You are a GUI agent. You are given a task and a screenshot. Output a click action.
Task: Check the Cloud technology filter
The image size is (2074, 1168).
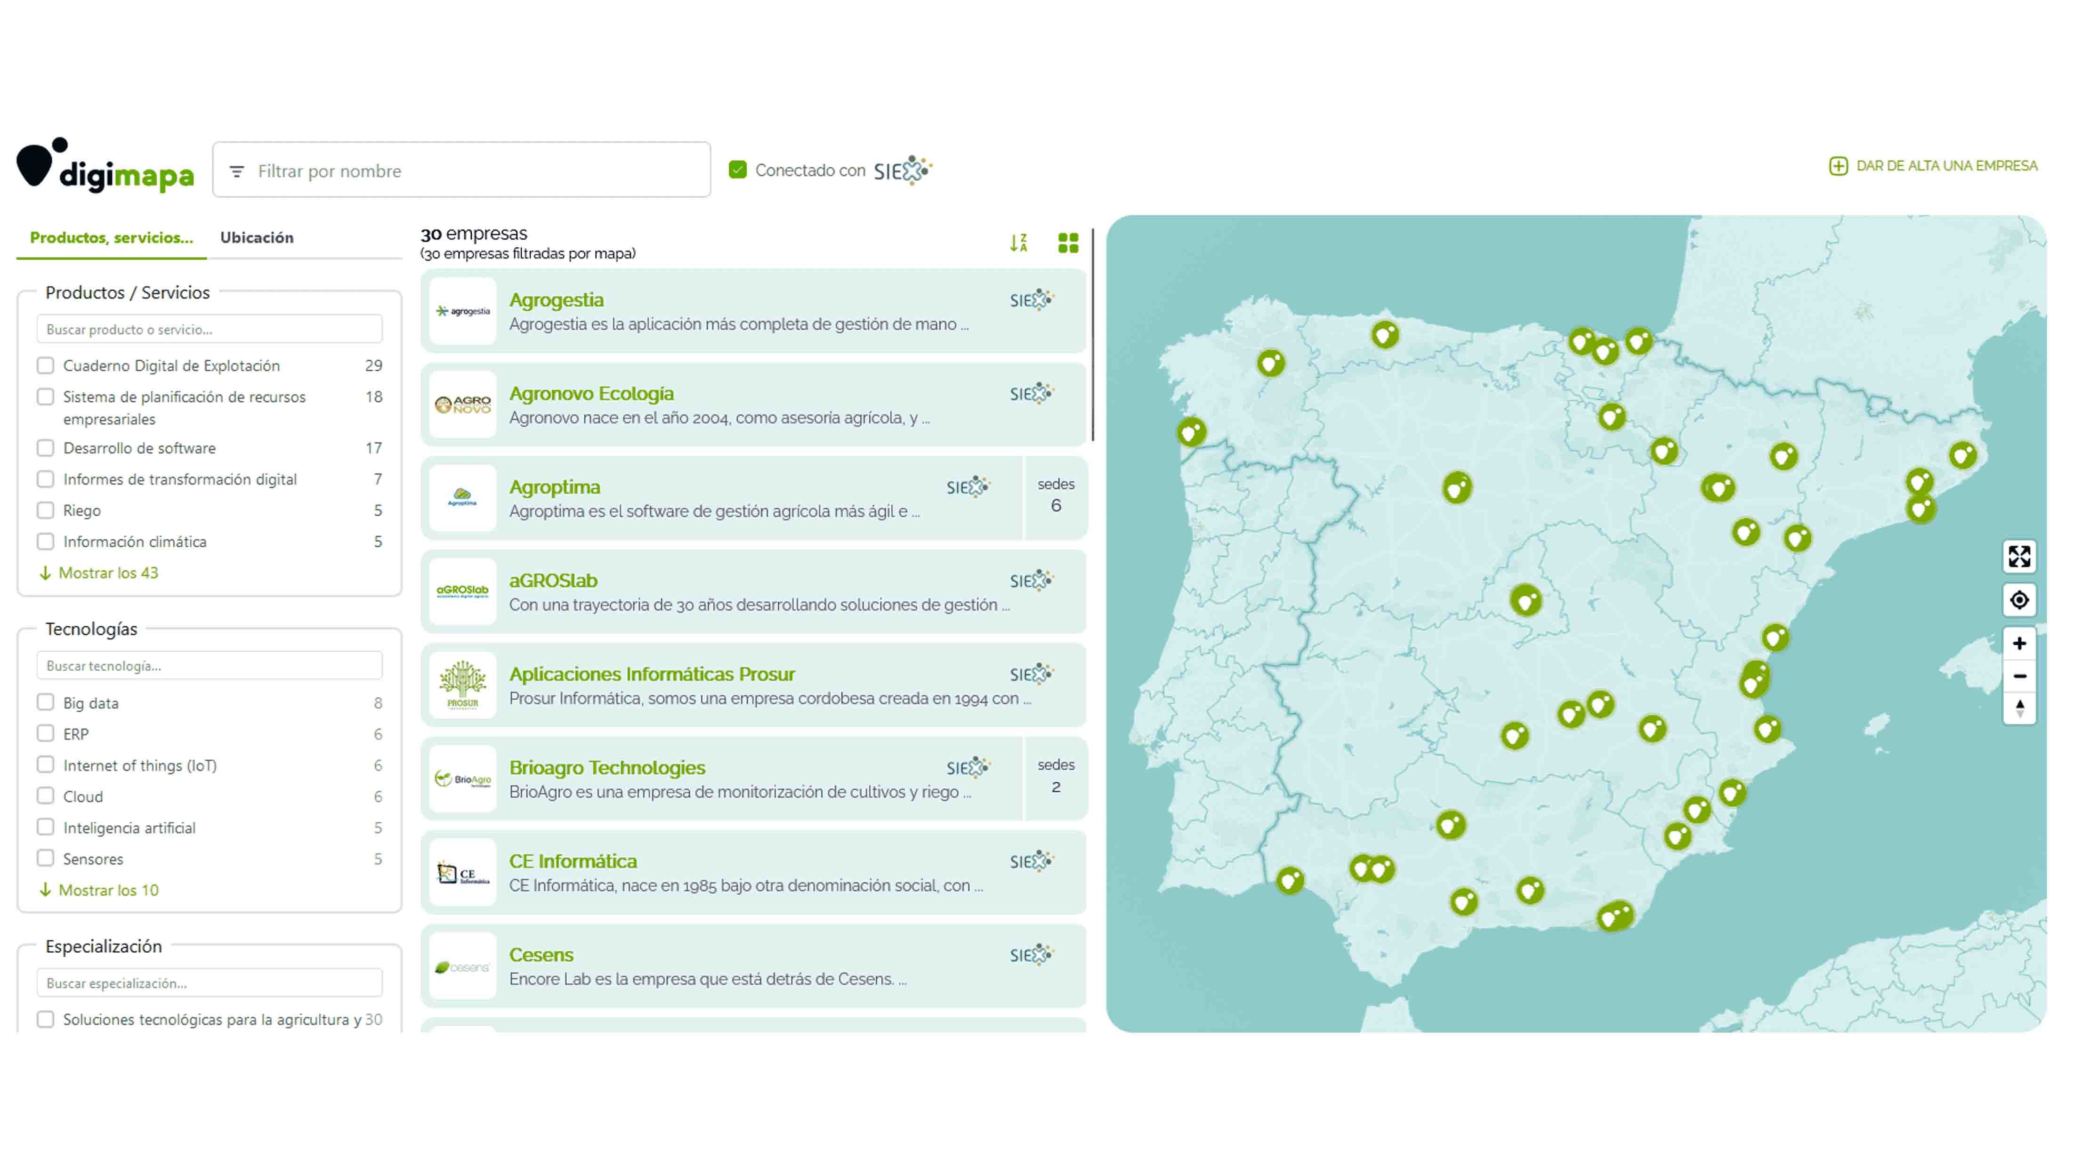[46, 796]
